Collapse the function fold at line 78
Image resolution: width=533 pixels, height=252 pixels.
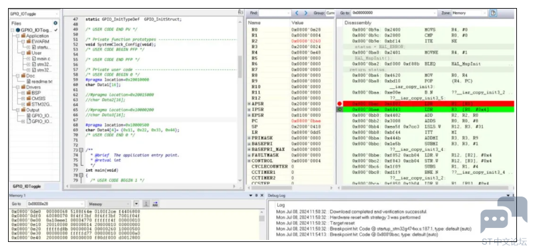(81, 175)
